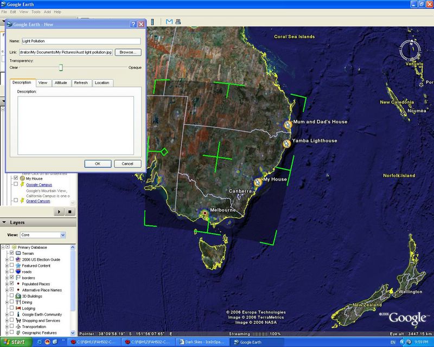Enable the Dining layer checkbox
This screenshot has width=434, height=347.
(x=11, y=301)
